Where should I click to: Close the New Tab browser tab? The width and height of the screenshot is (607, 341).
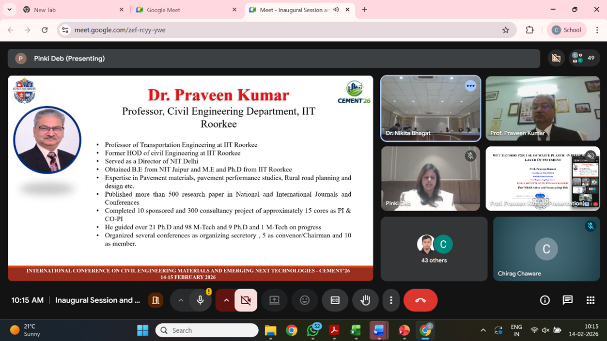coord(122,10)
